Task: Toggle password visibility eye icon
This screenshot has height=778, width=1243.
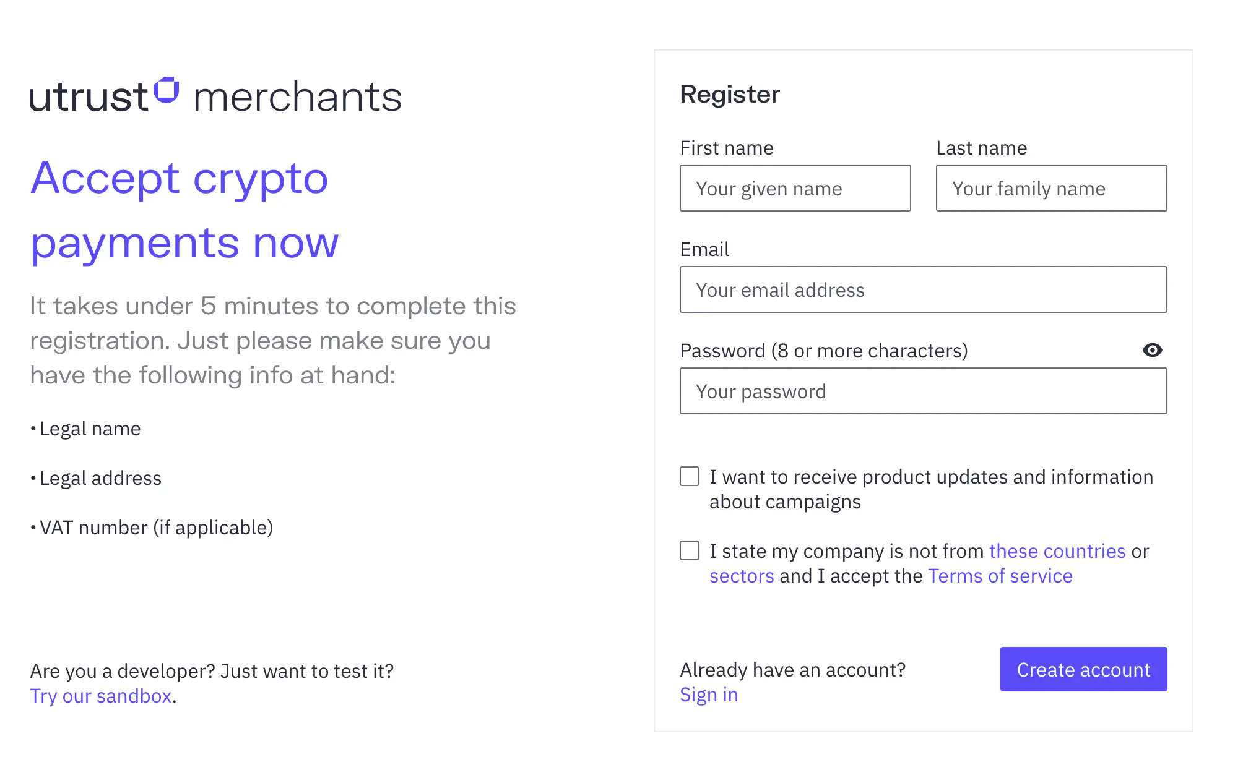Action: [1152, 351]
